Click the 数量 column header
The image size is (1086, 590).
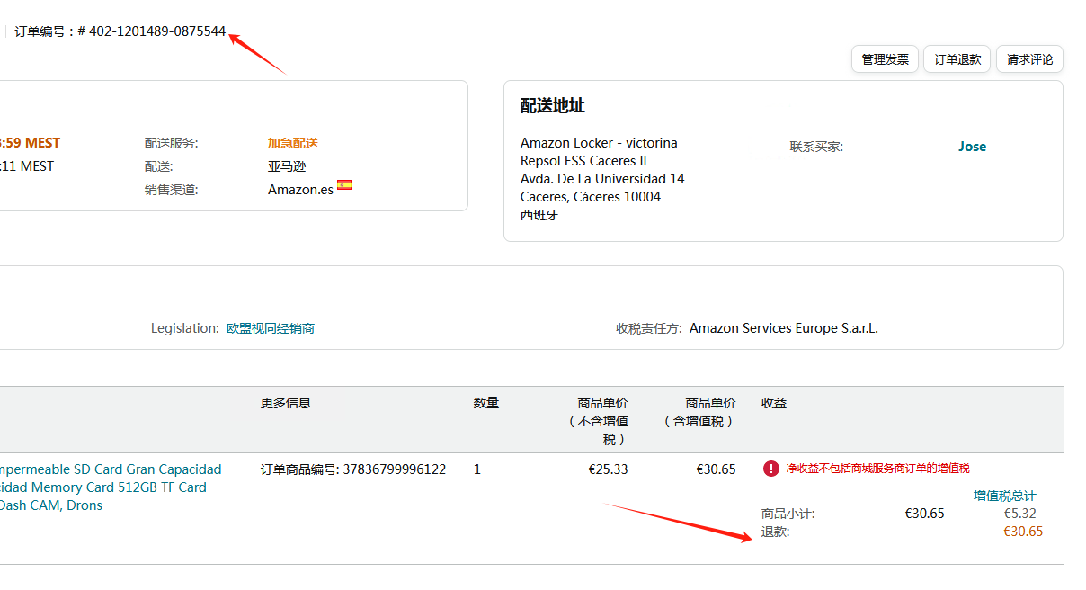click(x=486, y=403)
